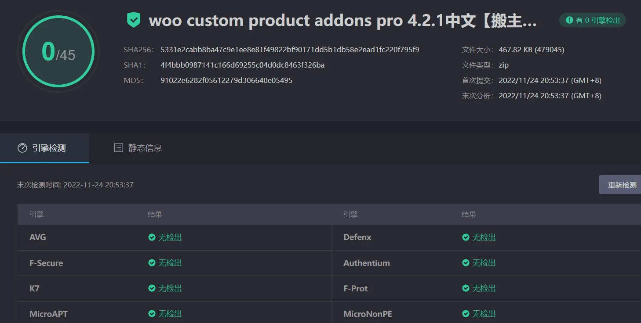Click the green check icon in the F-Prot row
Screen dimensions: 641x323
[466, 288]
